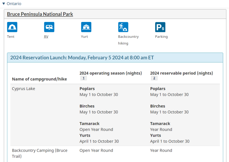The height and width of the screenshot is (162, 229).
Task: Click the 2024 operating season column header
Action: click(x=111, y=73)
